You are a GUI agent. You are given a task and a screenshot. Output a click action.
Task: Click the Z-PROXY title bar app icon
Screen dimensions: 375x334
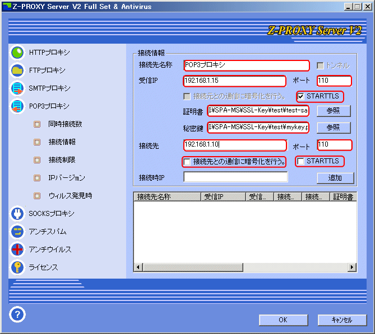7,7
